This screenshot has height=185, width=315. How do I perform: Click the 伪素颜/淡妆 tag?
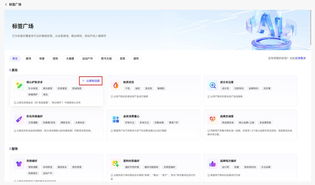click(49, 123)
